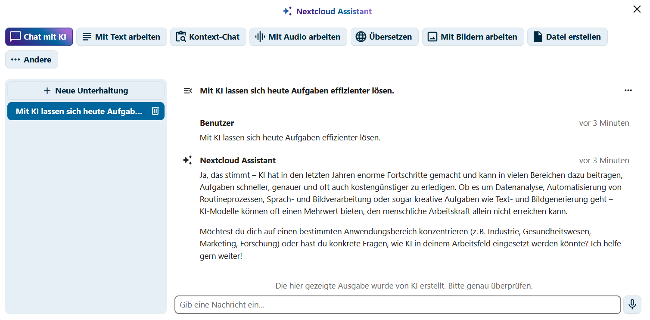Switch to Mit Text arbeiten tab
Screen dimensions: 650x320
pos(121,37)
